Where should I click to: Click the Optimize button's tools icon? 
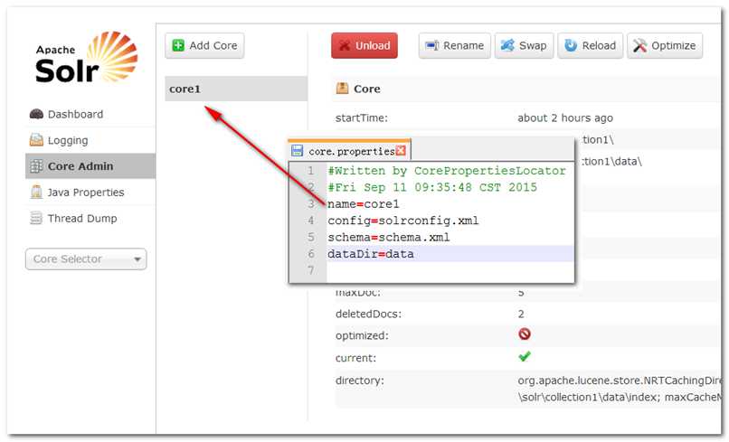pyautogui.click(x=639, y=45)
